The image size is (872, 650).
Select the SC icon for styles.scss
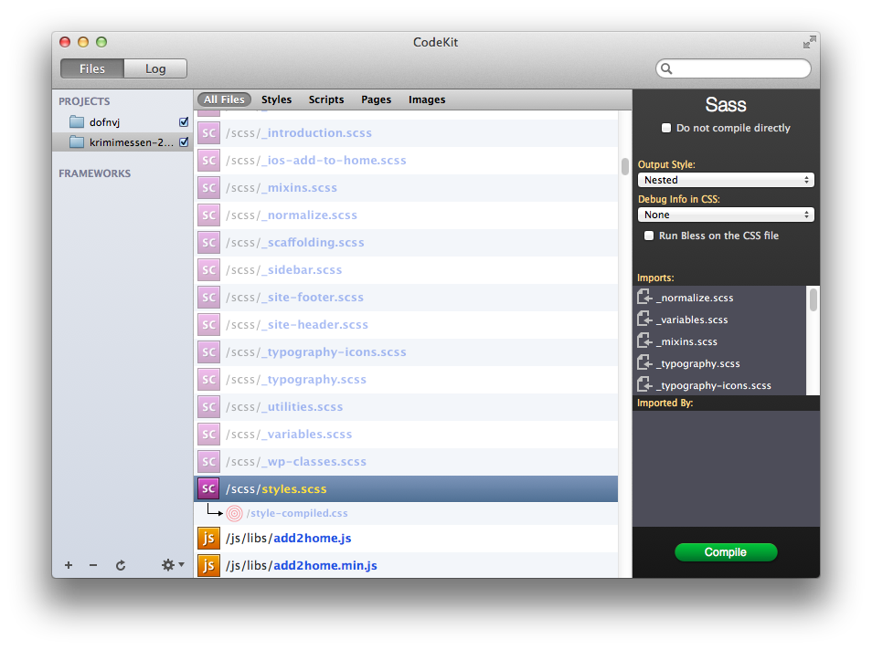click(207, 488)
